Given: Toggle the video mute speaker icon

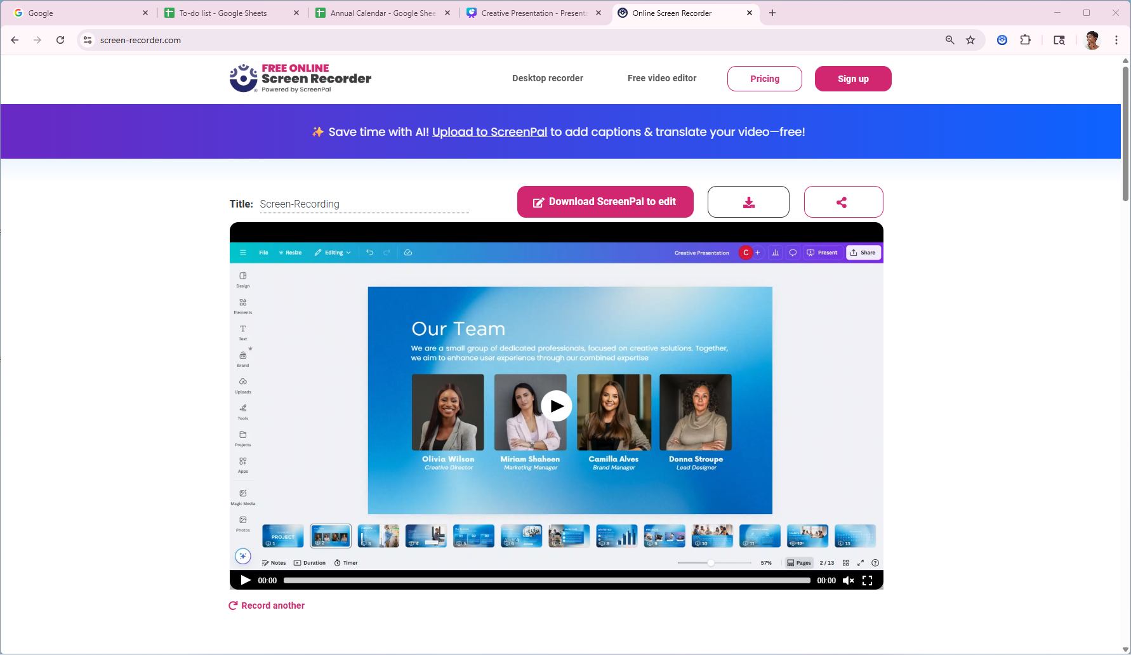Looking at the screenshot, I should [x=848, y=580].
